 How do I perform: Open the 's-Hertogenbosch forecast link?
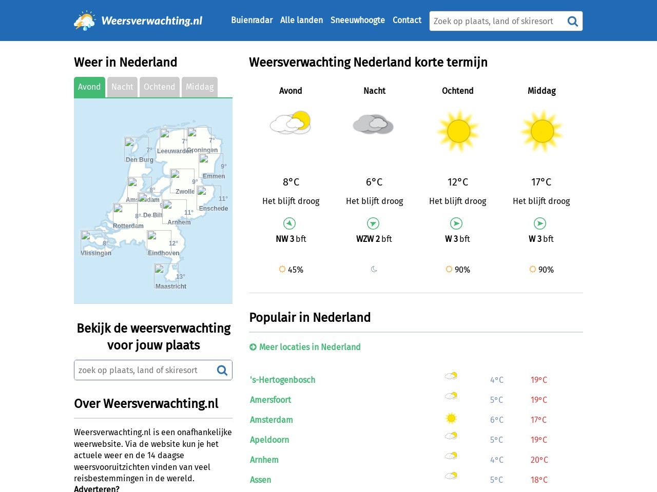[x=283, y=380]
